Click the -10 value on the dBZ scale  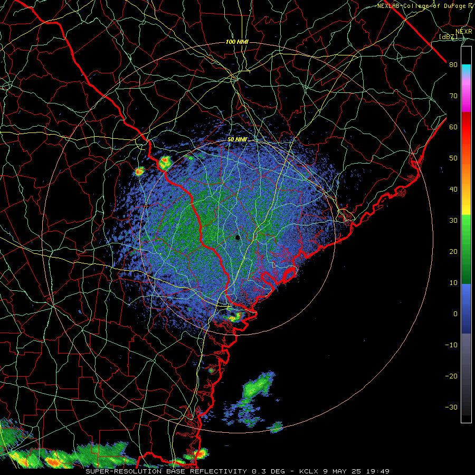click(451, 345)
